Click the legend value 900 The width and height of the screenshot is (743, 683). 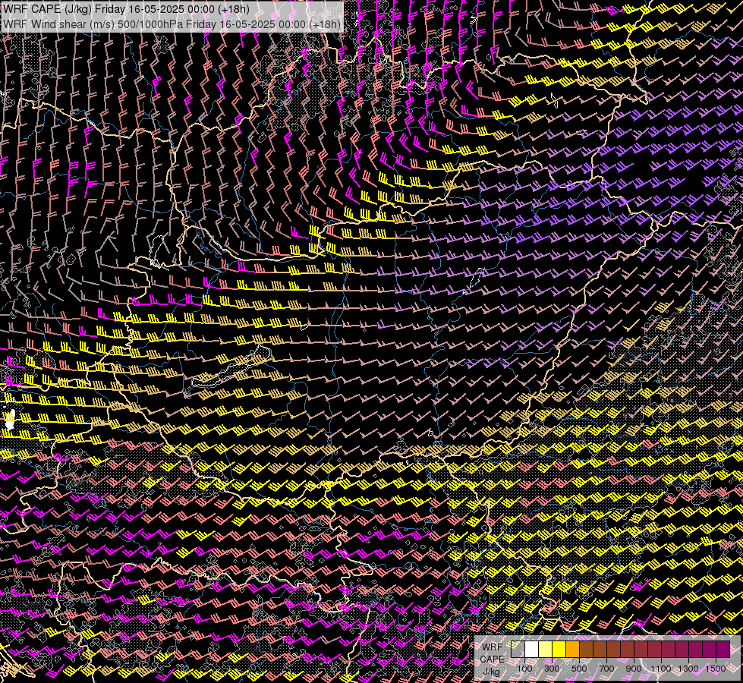[x=634, y=669]
